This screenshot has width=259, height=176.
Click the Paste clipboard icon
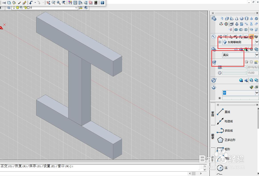click(14, 3)
